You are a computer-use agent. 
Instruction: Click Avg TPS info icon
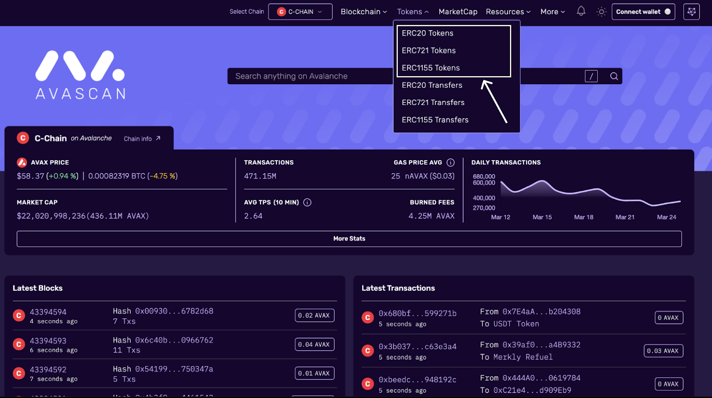pyautogui.click(x=307, y=202)
